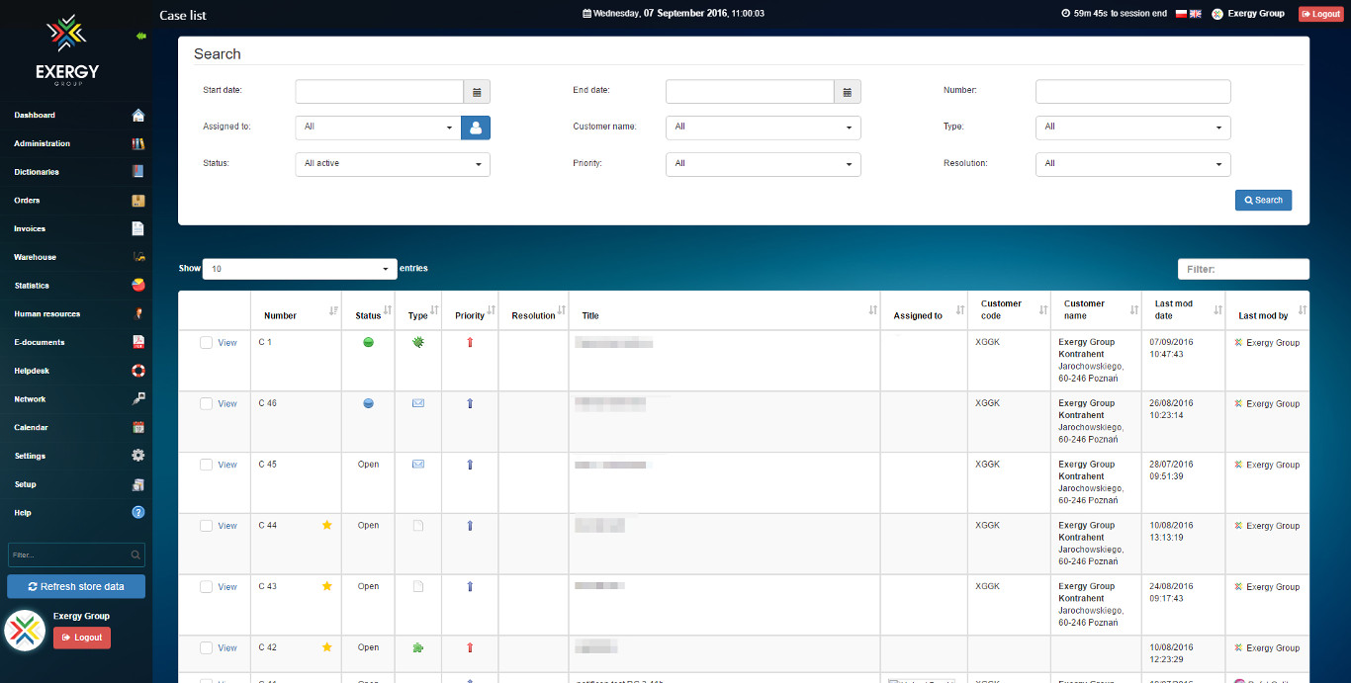The width and height of the screenshot is (1351, 683).
Task: Change the Show entries count dropdown
Action: coord(300,269)
